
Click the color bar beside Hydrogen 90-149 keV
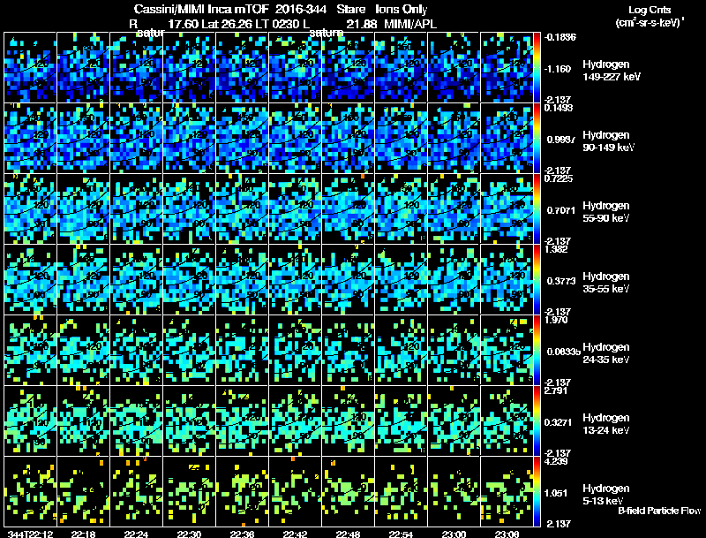tap(537, 138)
